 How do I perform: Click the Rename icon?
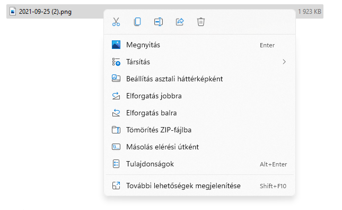click(x=159, y=22)
